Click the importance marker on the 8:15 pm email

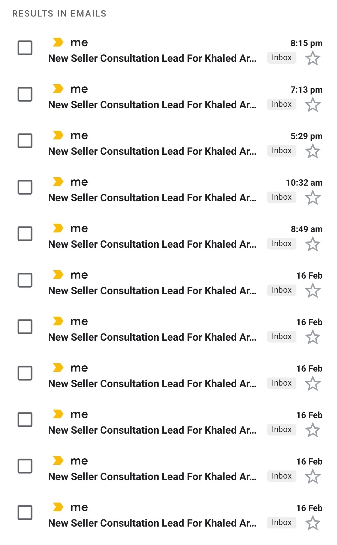pos(58,42)
